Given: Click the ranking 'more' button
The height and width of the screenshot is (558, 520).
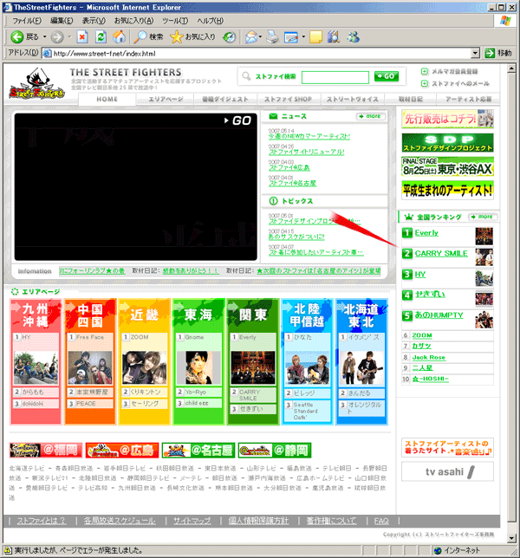Looking at the screenshot, I should (482, 217).
